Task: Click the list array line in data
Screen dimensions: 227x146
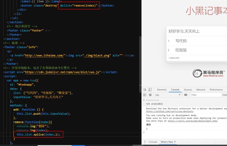Action: [x=43, y=93]
